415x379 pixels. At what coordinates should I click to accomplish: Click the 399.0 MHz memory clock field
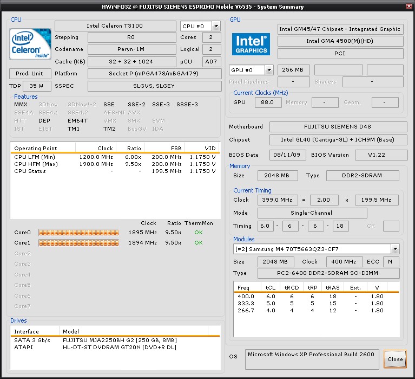pos(278,200)
